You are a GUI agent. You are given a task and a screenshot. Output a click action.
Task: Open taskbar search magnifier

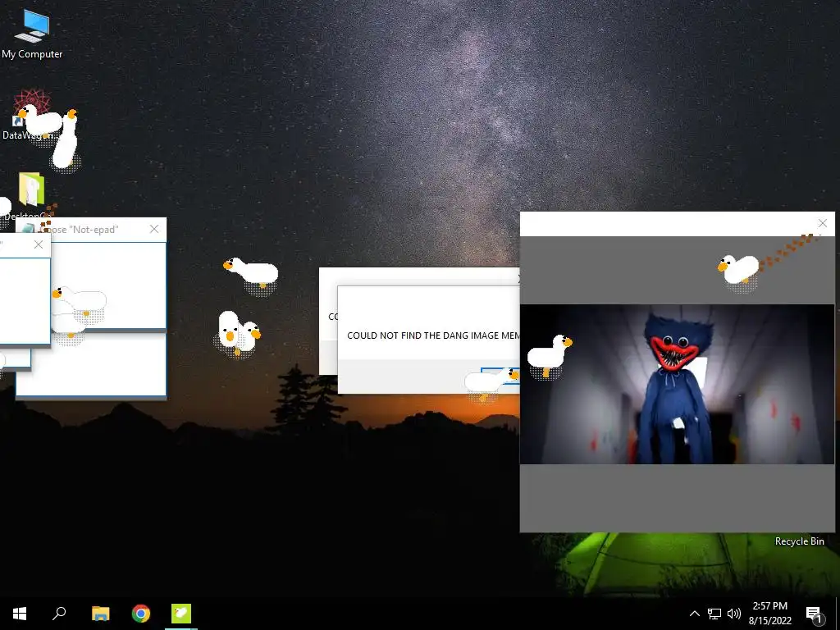[59, 614]
